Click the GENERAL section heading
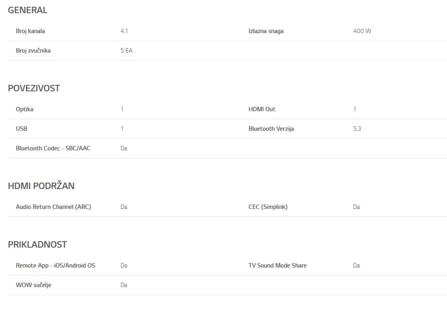 (x=28, y=10)
